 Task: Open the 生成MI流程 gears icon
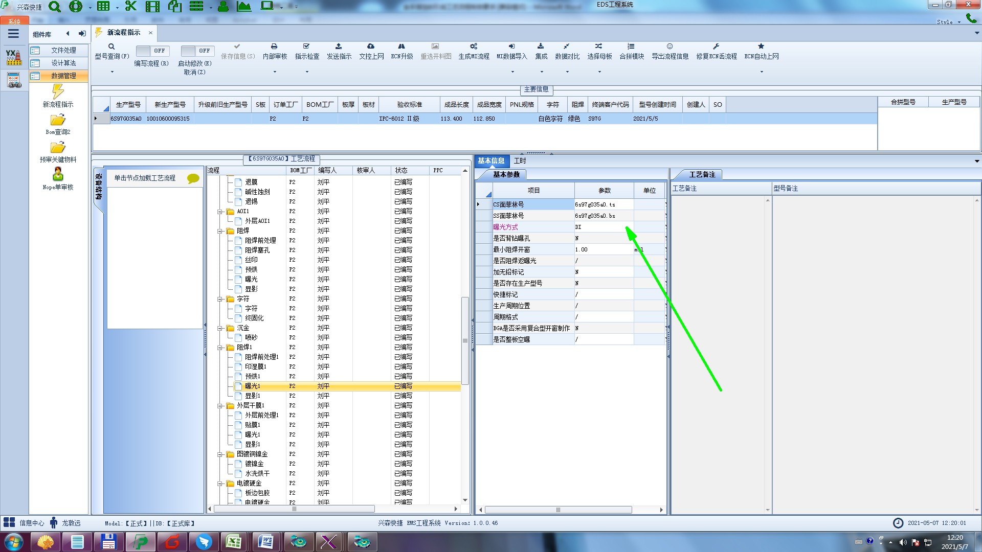[x=474, y=47]
